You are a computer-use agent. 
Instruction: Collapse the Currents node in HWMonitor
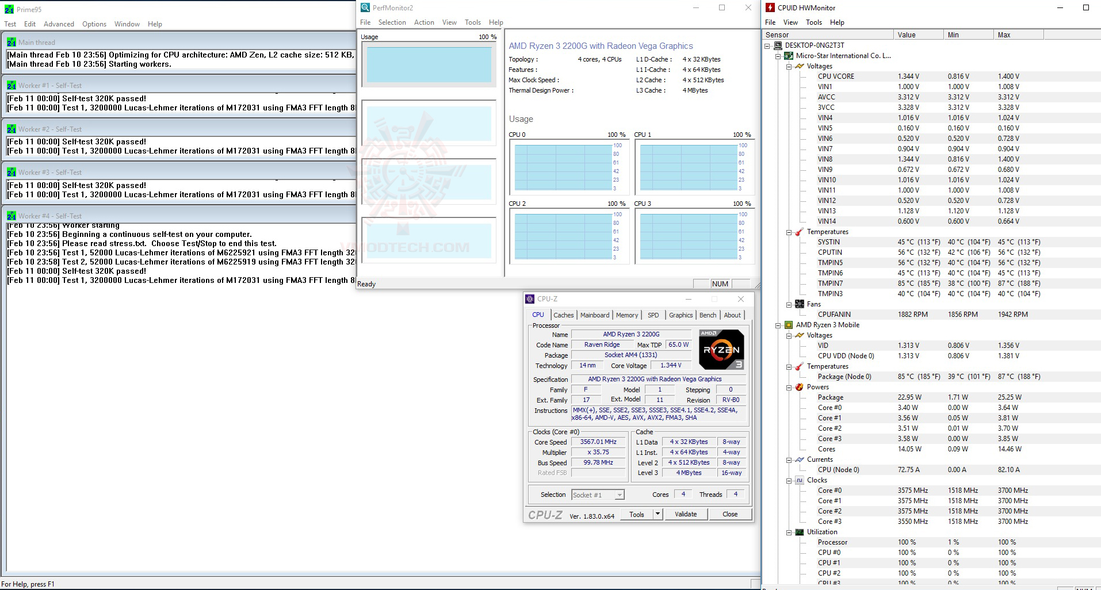(x=789, y=459)
